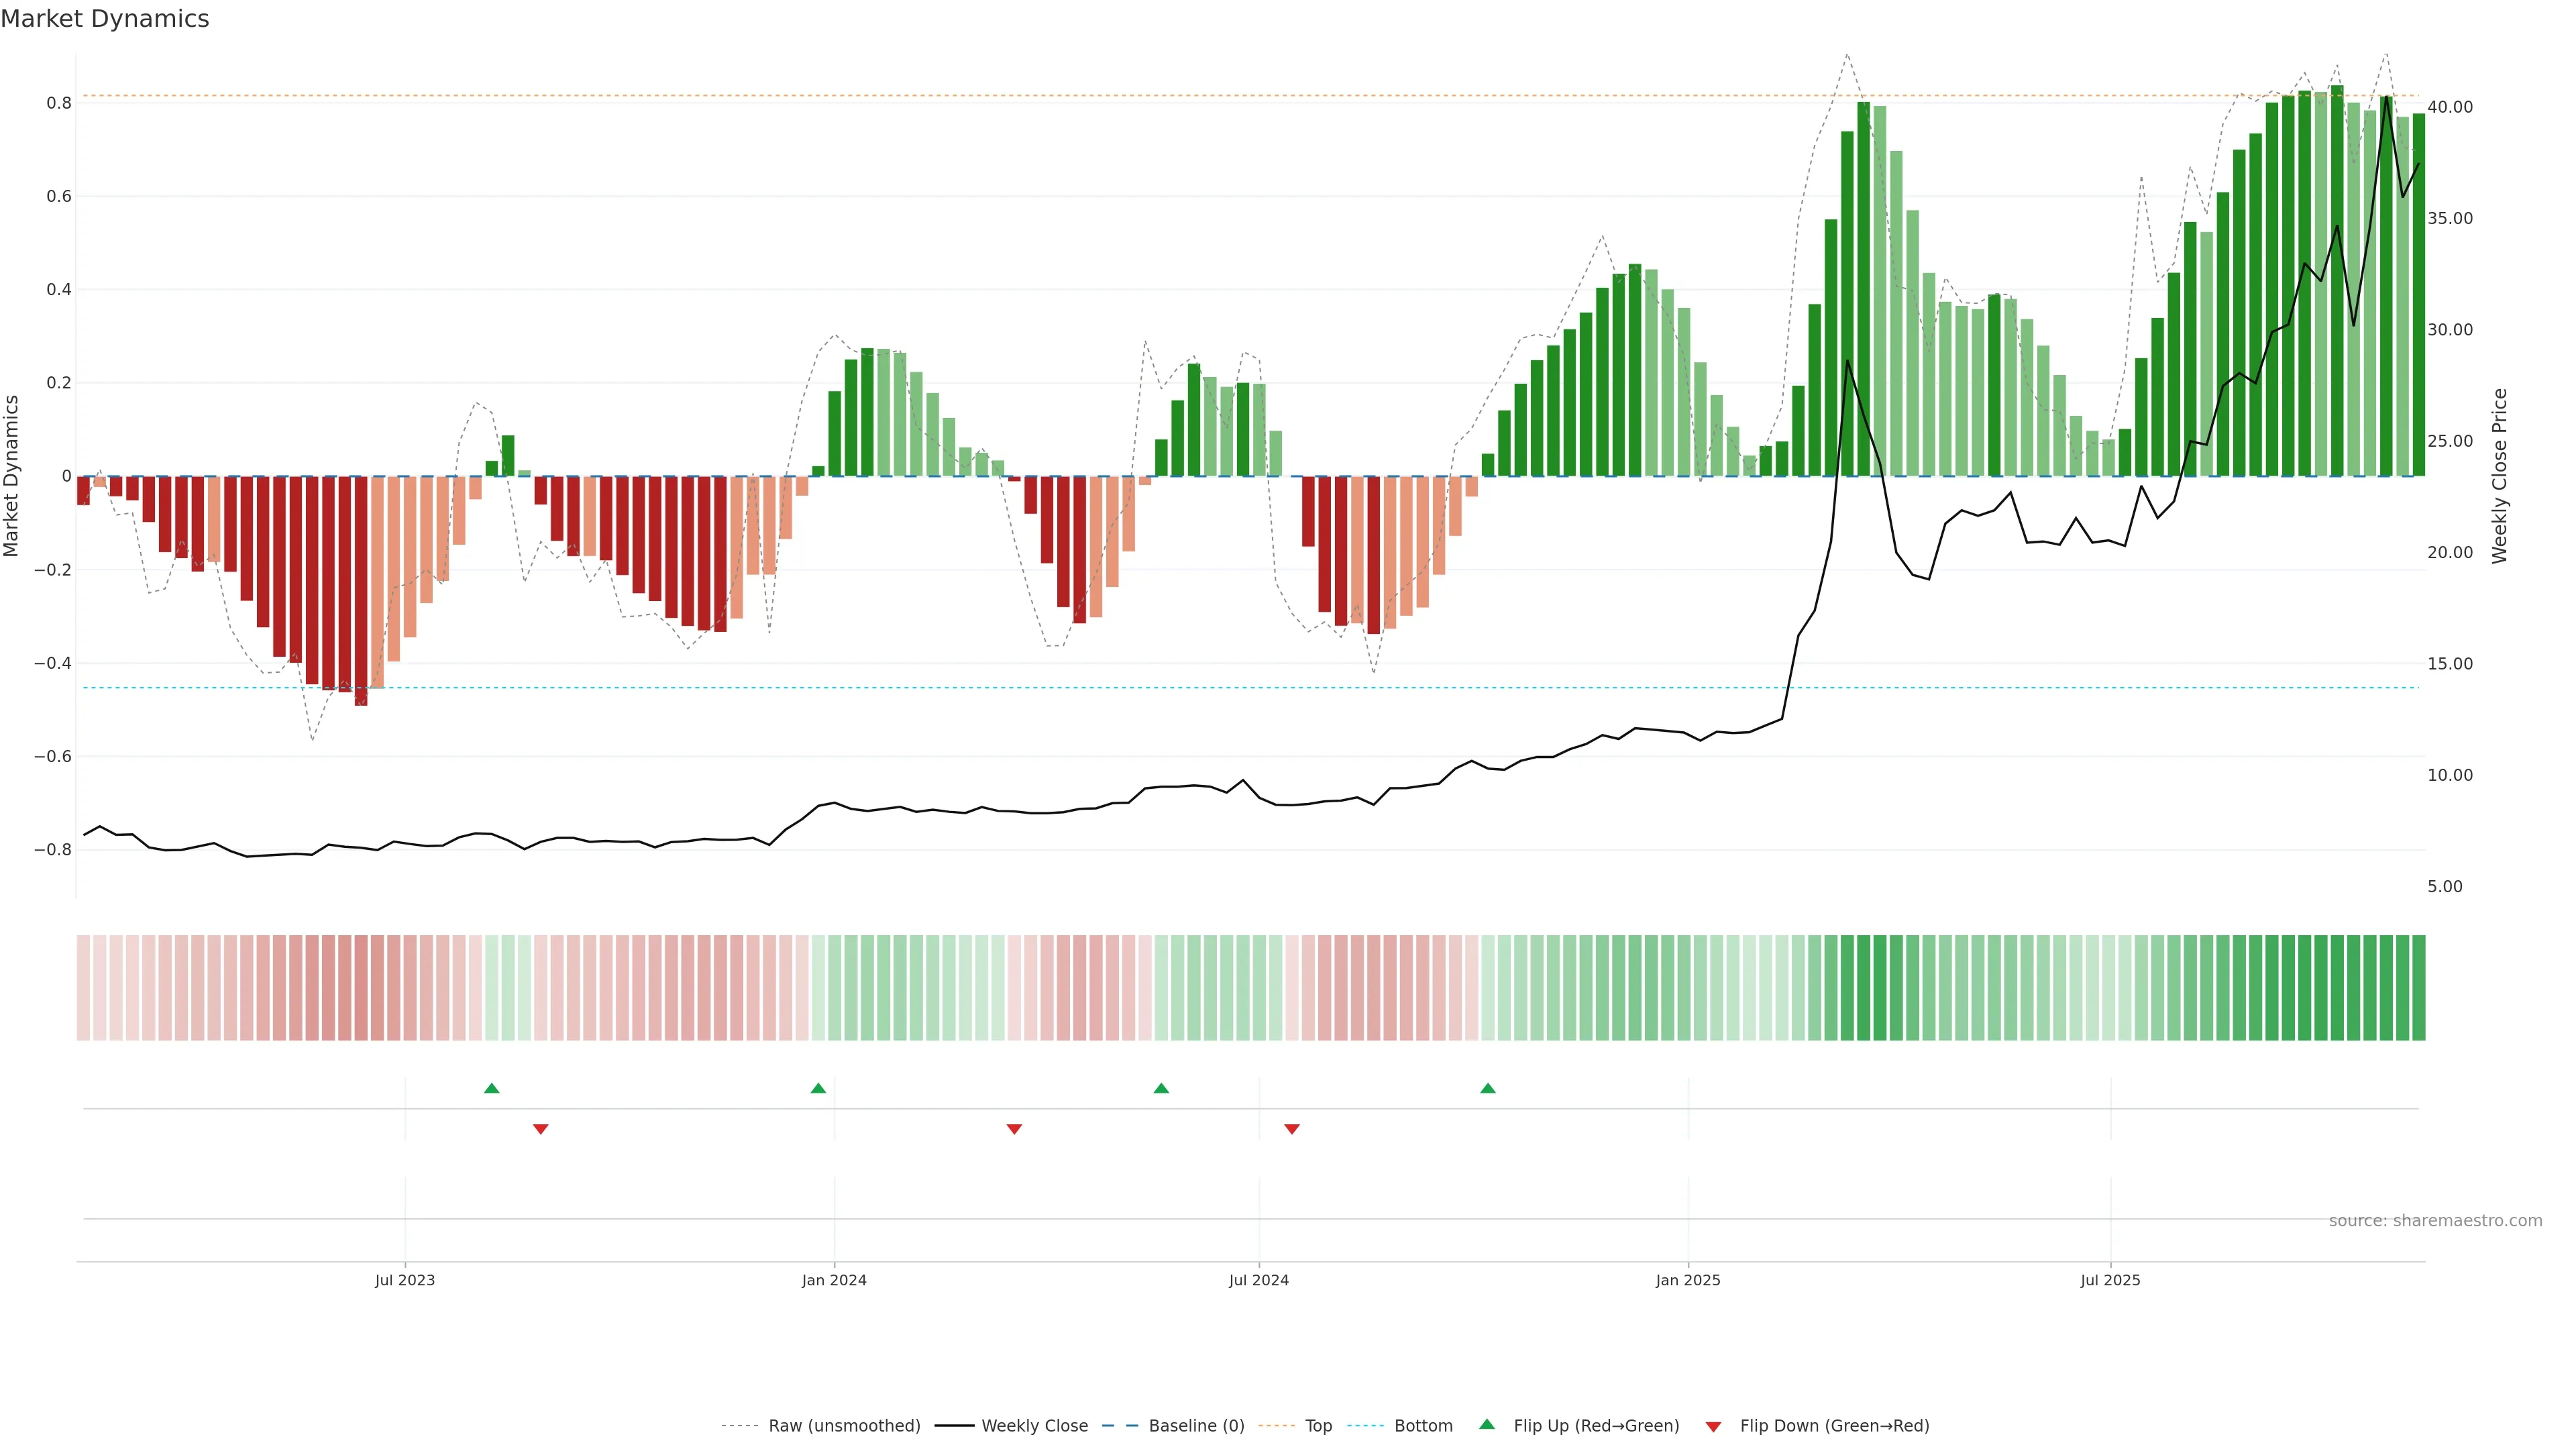
Task: Hide the Top line via legend
Action: pos(1318,1426)
